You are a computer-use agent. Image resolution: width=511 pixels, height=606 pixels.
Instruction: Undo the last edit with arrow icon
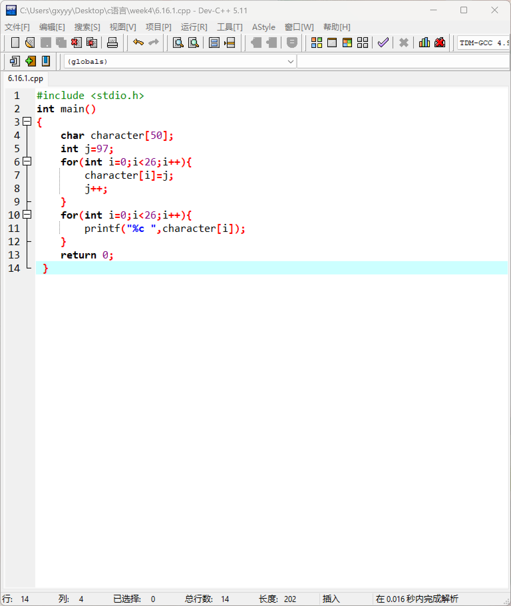tap(138, 43)
